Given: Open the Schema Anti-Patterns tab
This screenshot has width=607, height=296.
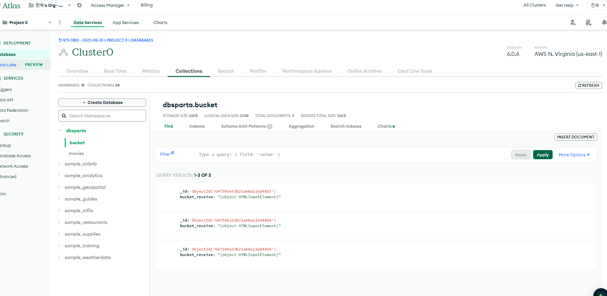Looking at the screenshot, I should tap(247, 126).
